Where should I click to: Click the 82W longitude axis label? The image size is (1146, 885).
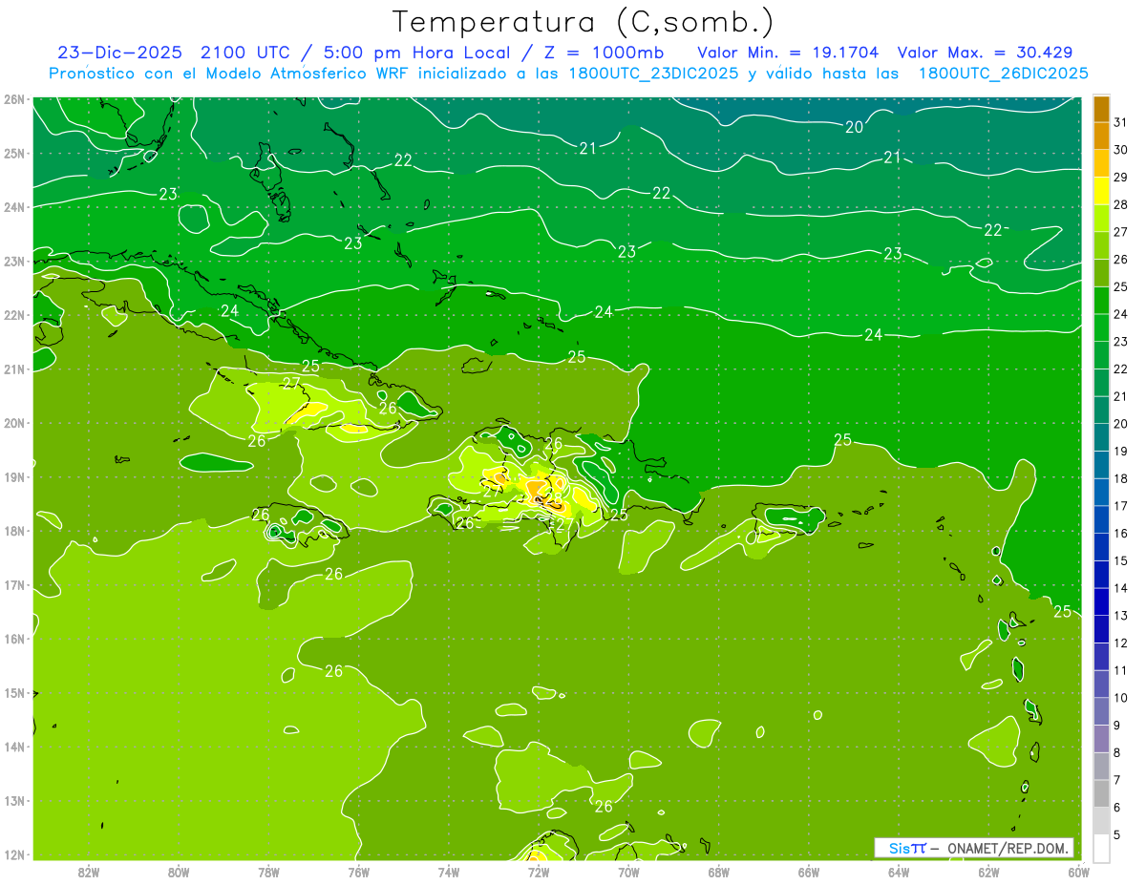click(89, 872)
